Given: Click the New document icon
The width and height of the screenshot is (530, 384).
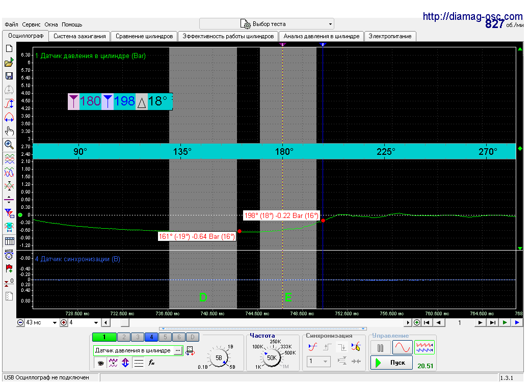Looking at the screenshot, I should coord(9,48).
